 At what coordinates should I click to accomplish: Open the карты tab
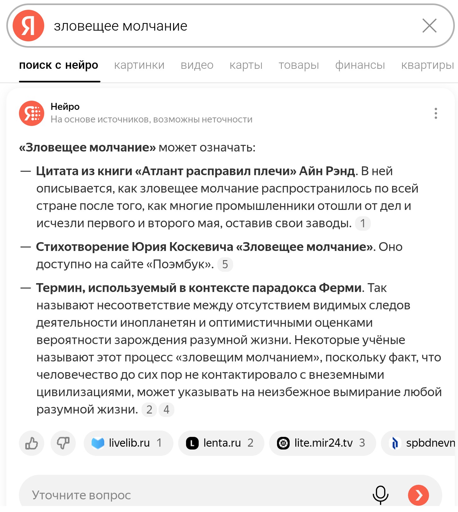(x=246, y=65)
